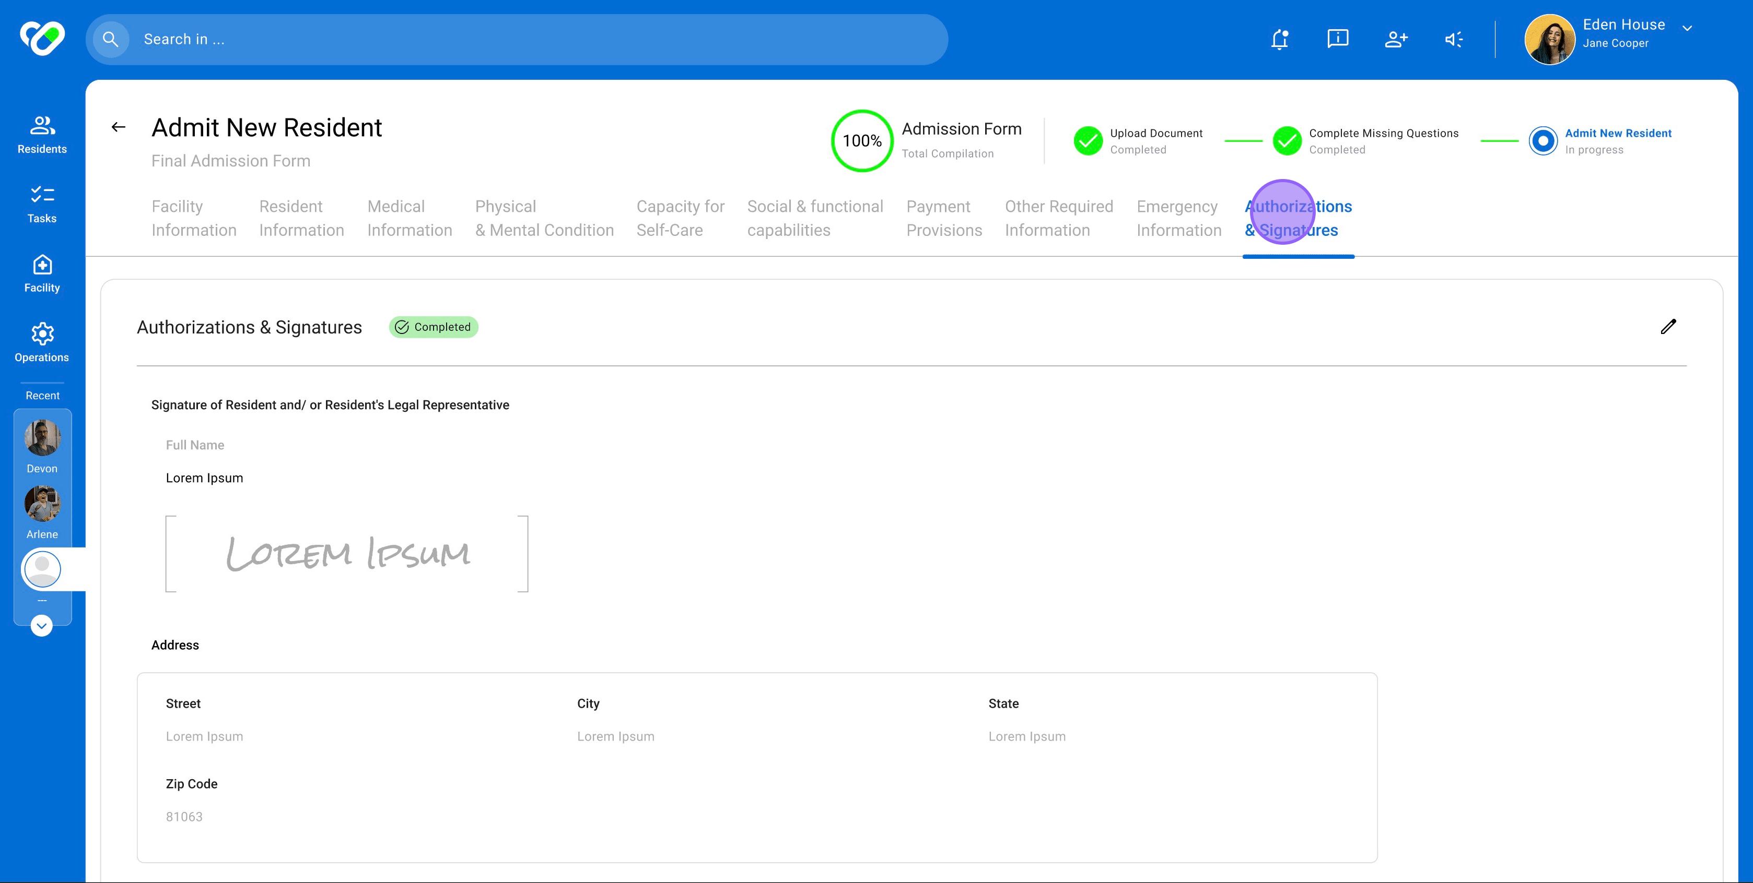Click the announcements megaphone icon
This screenshot has width=1753, height=883.
tap(1454, 40)
